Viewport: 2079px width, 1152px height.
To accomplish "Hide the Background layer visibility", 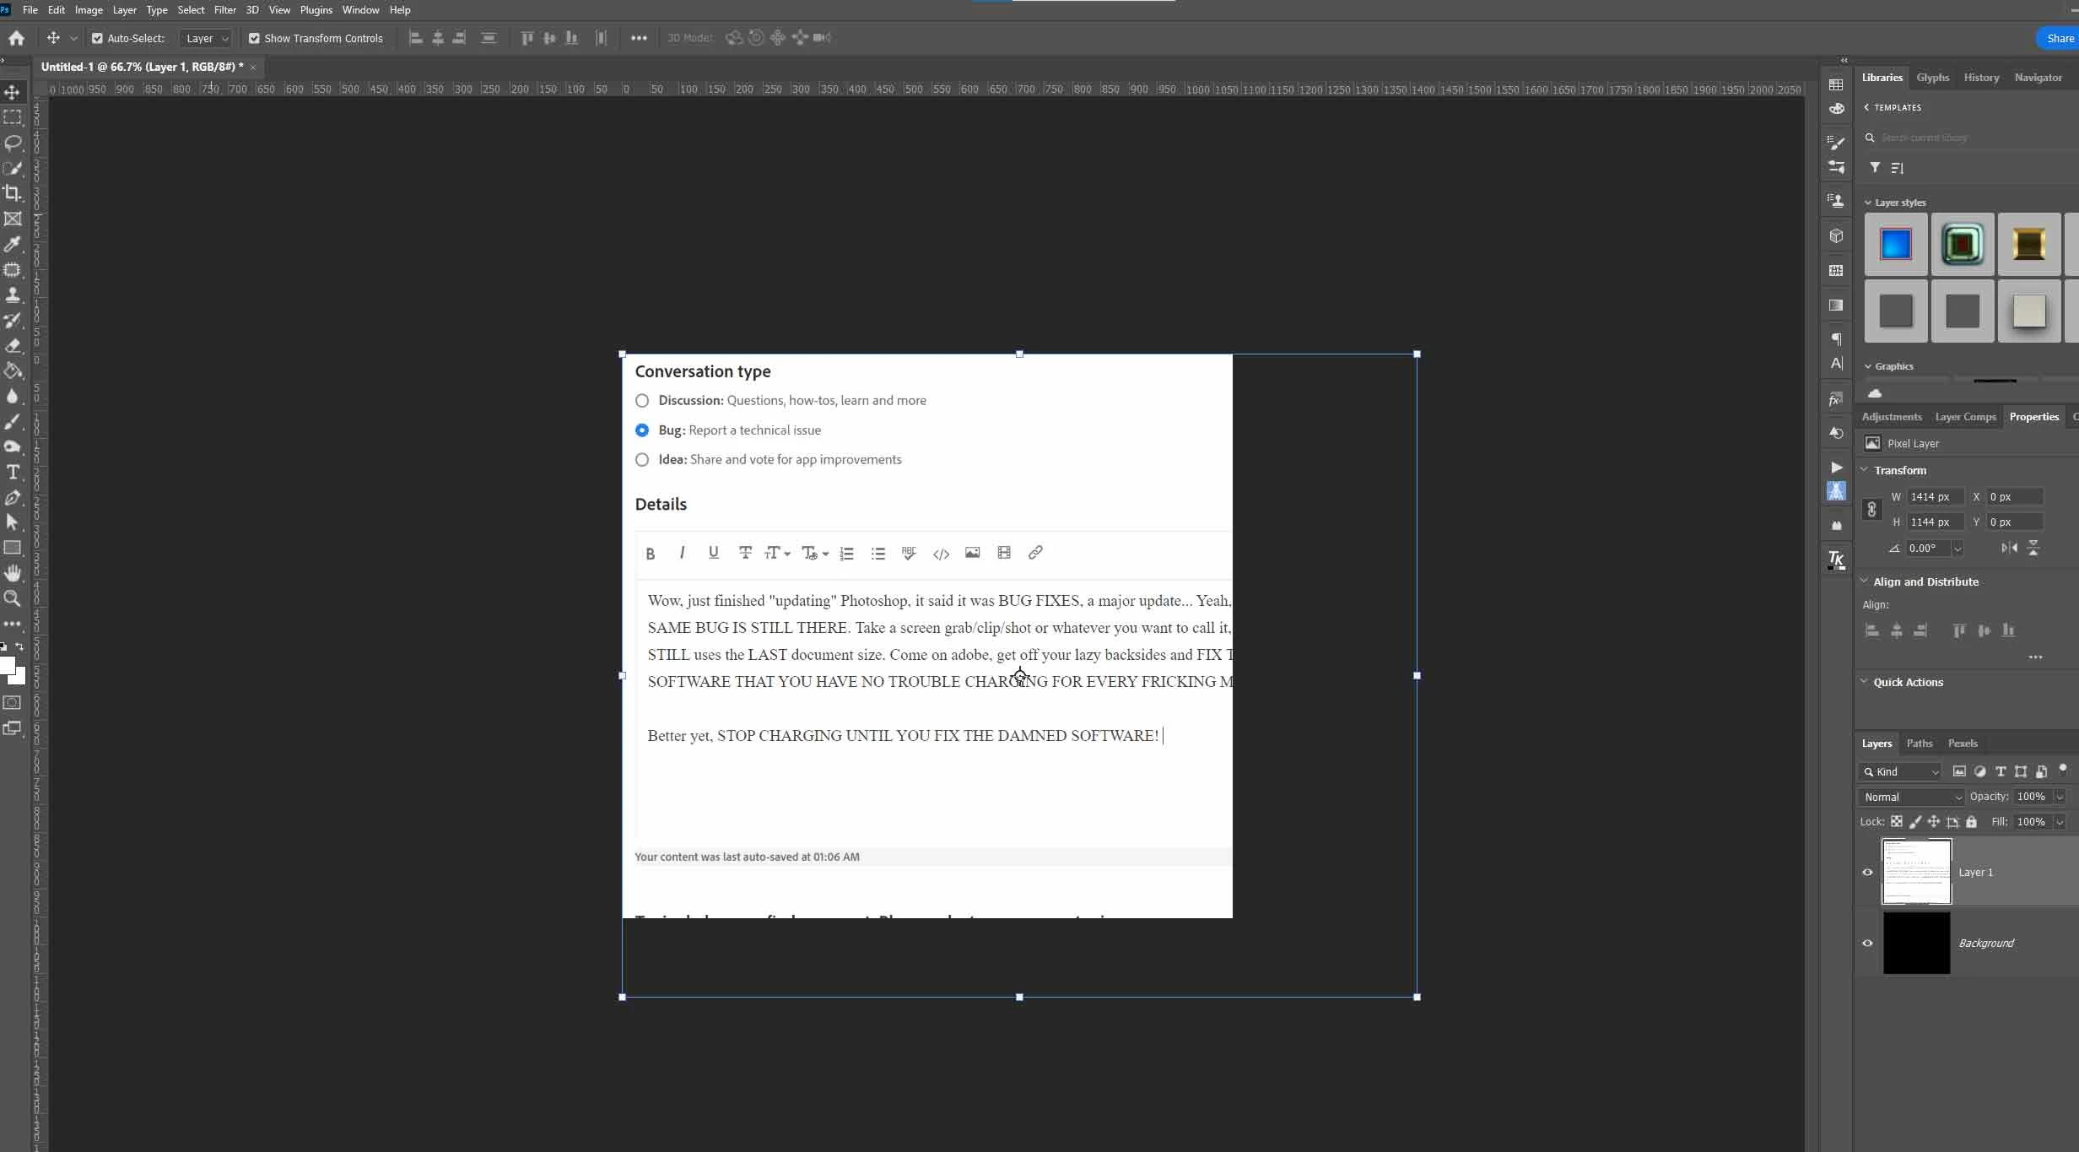I will (x=1867, y=943).
